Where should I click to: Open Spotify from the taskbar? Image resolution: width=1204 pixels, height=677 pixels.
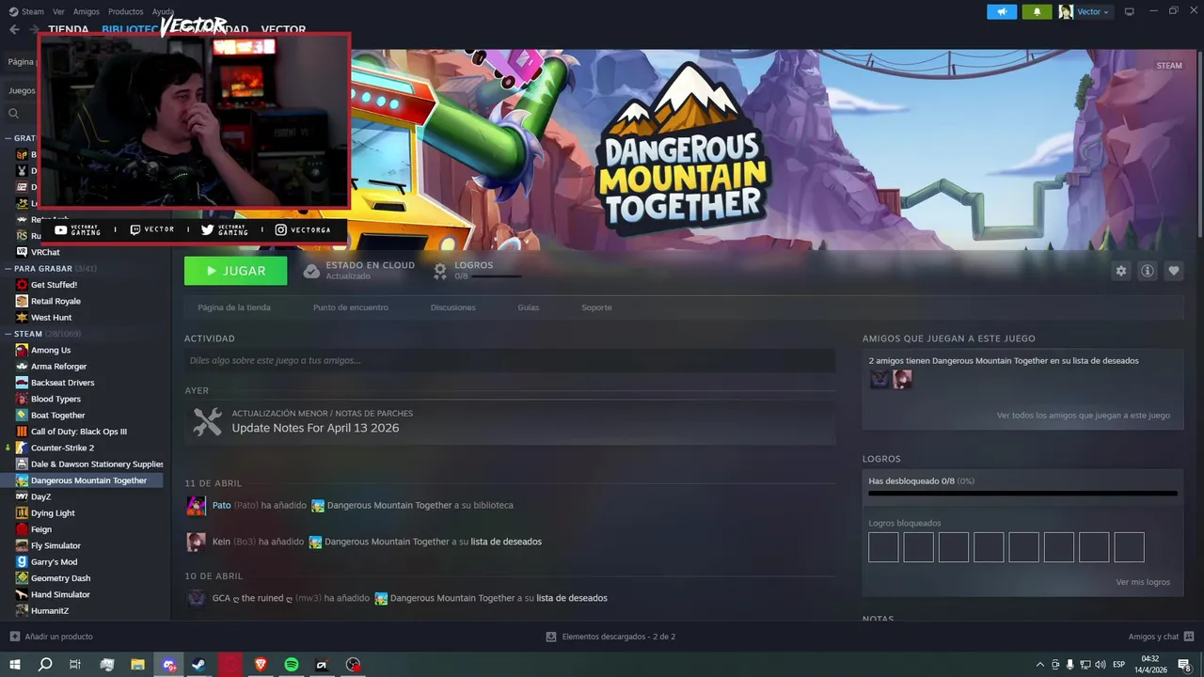[x=292, y=665]
